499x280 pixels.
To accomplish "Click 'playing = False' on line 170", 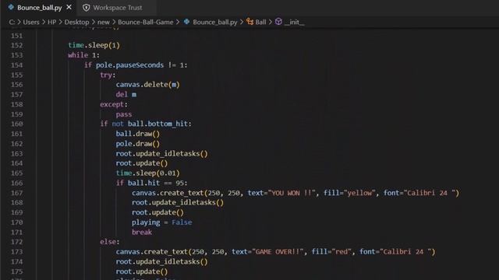I will point(161,222).
